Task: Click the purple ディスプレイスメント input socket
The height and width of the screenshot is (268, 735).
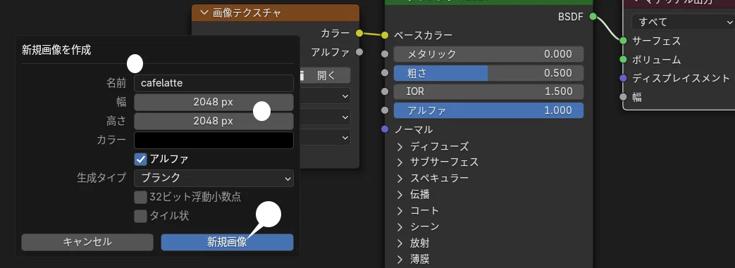Action: [x=623, y=78]
